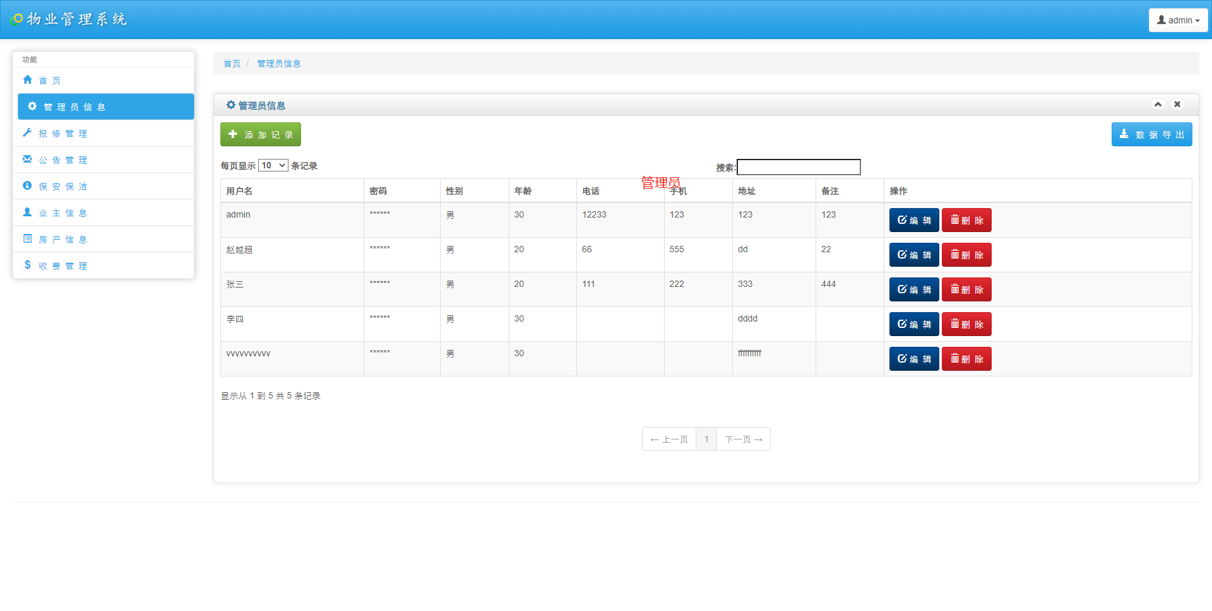Image resolution: width=1212 pixels, height=611 pixels.
Task: Click the 管理员信息 breadcrumb link
Action: [279, 64]
